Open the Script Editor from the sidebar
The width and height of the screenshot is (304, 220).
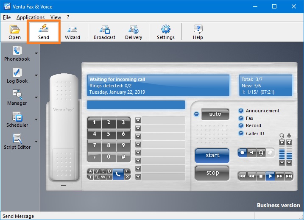click(17, 142)
